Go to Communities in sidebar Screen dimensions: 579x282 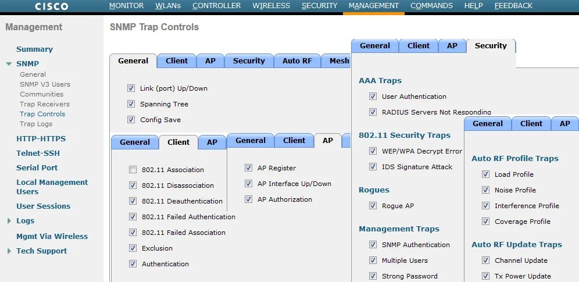[x=42, y=94]
